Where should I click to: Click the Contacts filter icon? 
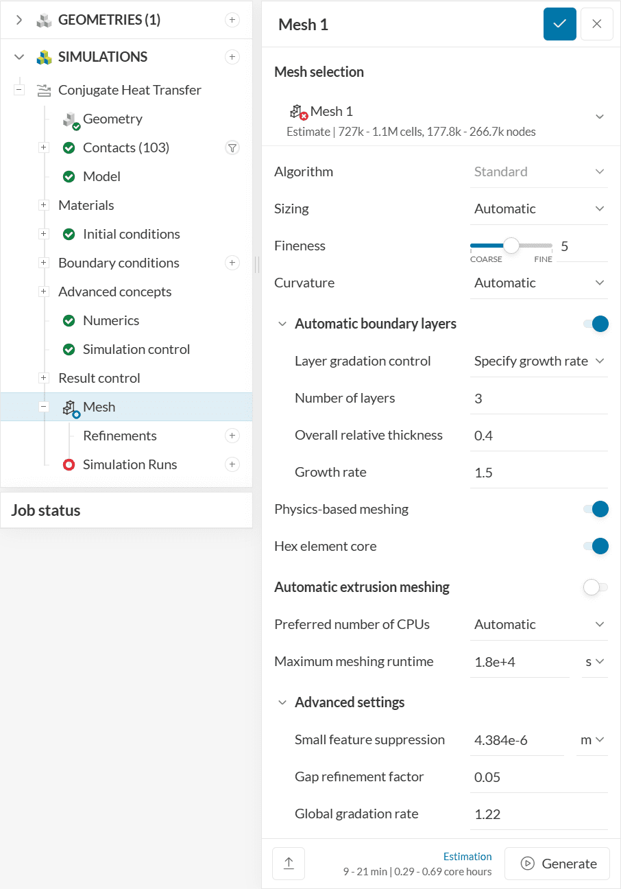click(x=232, y=147)
